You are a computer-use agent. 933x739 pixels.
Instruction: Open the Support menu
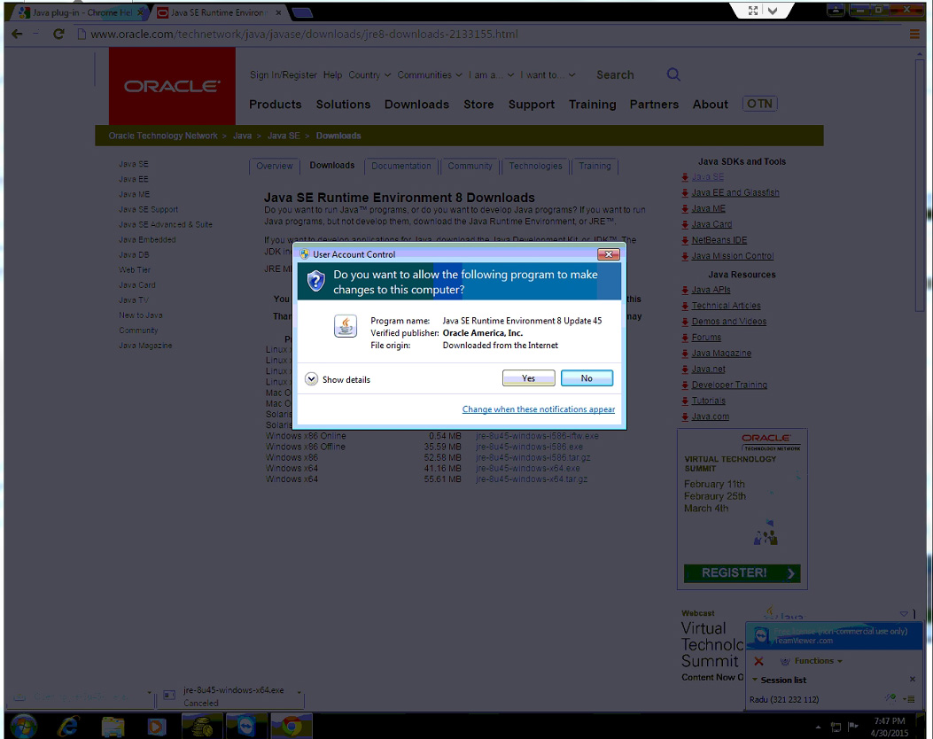point(532,105)
